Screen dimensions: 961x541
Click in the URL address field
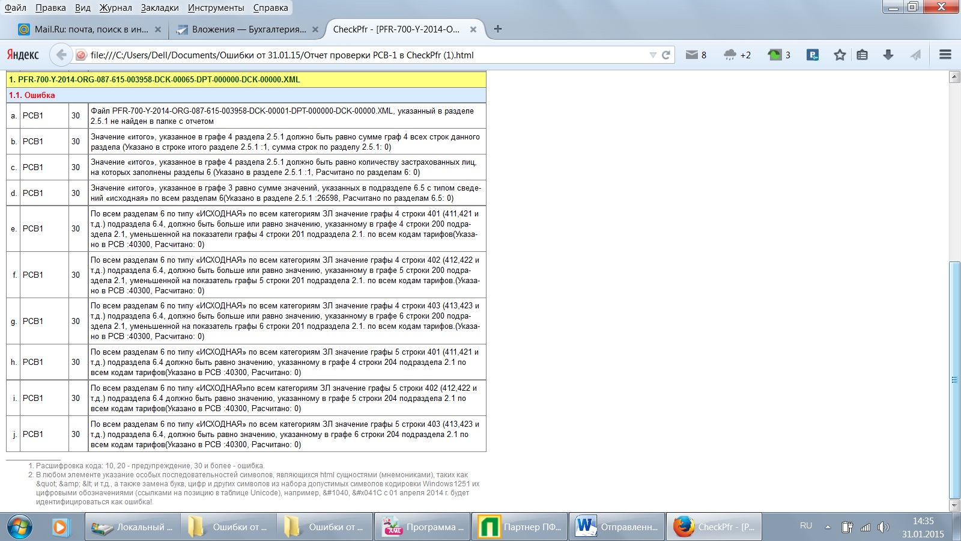360,55
